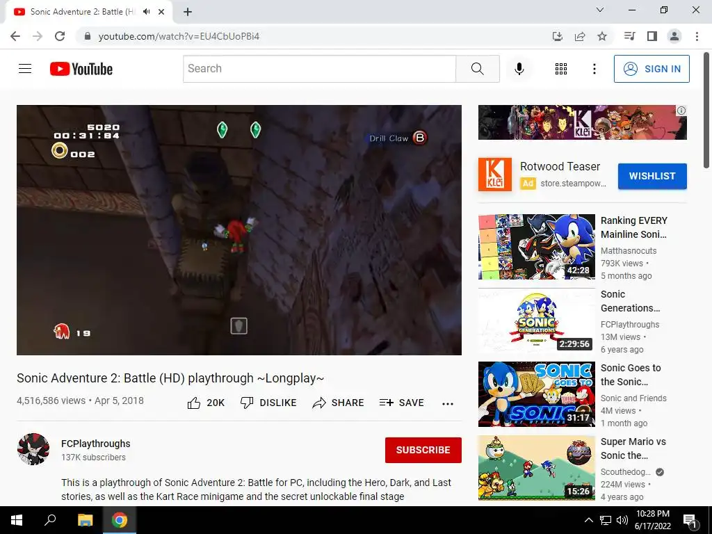
Task: Open the ad info icon on banner
Action: [681, 111]
